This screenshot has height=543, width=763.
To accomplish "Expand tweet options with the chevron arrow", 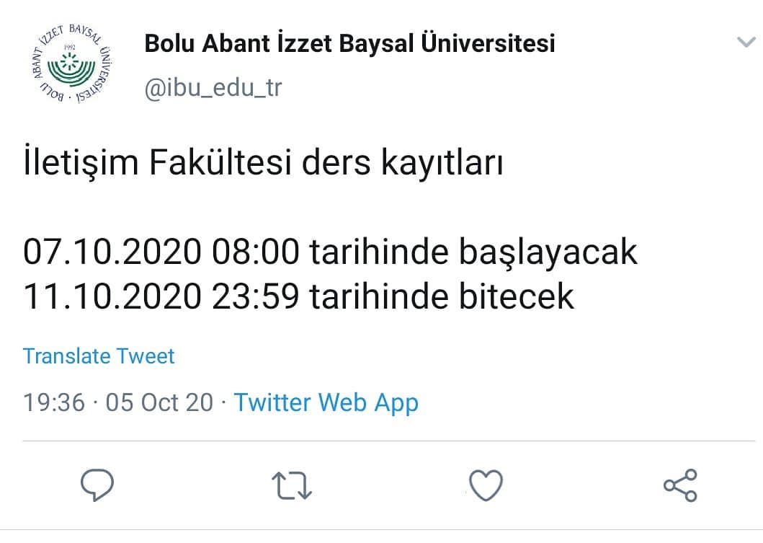I will click(x=746, y=43).
